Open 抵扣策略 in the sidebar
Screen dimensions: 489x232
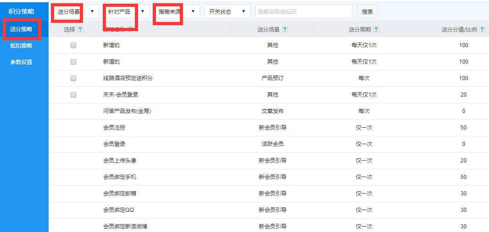point(21,46)
